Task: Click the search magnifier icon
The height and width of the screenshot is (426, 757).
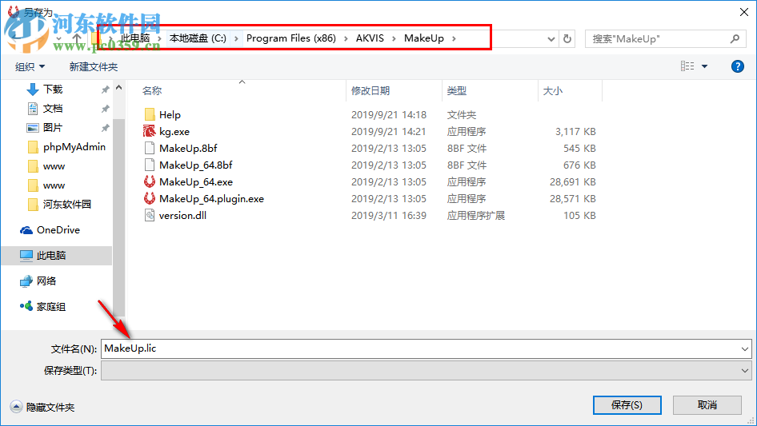Action: (735, 38)
